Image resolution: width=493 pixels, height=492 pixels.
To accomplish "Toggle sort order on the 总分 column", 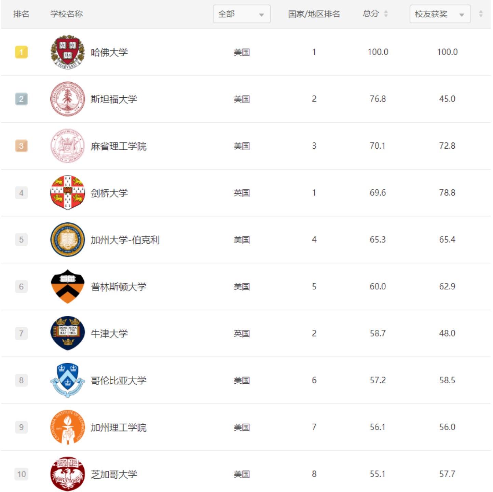I will [x=386, y=14].
